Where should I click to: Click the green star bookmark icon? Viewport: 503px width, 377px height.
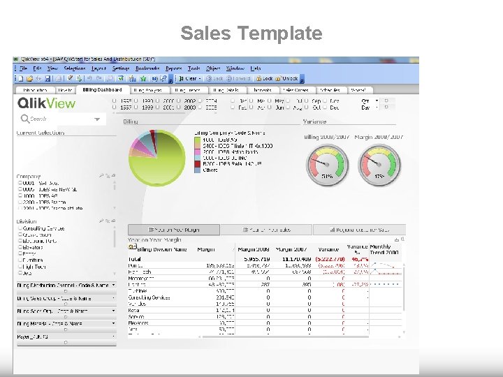(x=143, y=78)
